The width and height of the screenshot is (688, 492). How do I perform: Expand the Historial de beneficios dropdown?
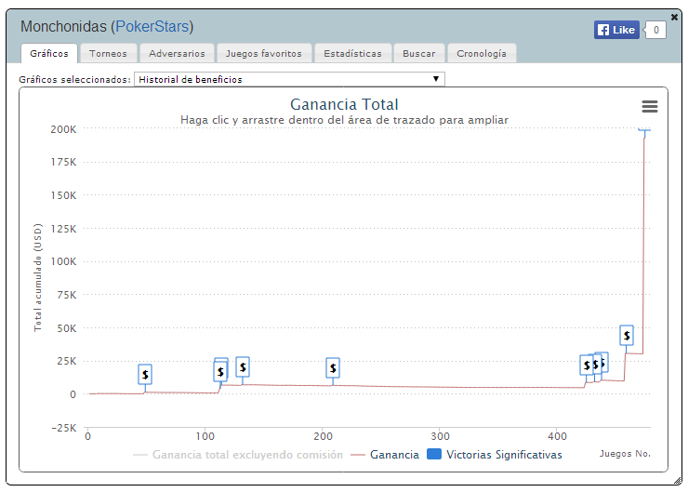(x=289, y=79)
